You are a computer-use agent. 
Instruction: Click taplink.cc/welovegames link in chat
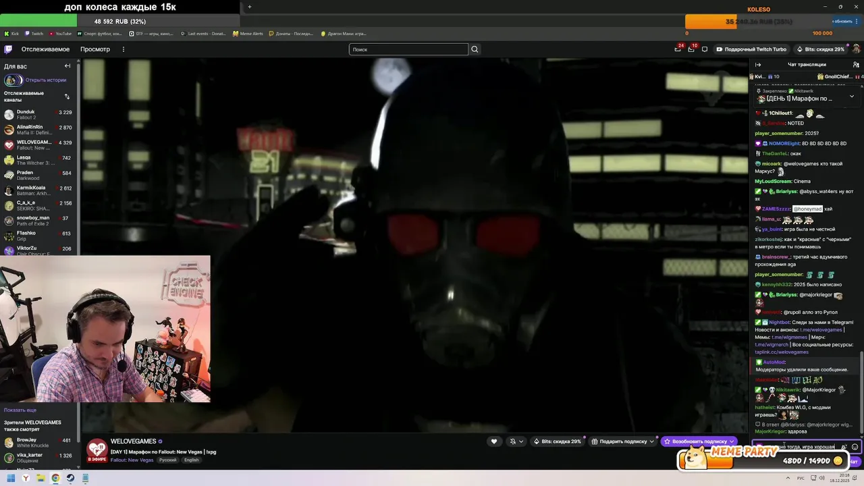click(x=782, y=352)
